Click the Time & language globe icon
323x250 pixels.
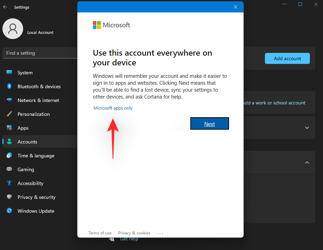pos(9,156)
